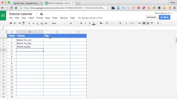
Task: Open the Arial font dropdown
Action: pyautogui.click(x=58, y=23)
